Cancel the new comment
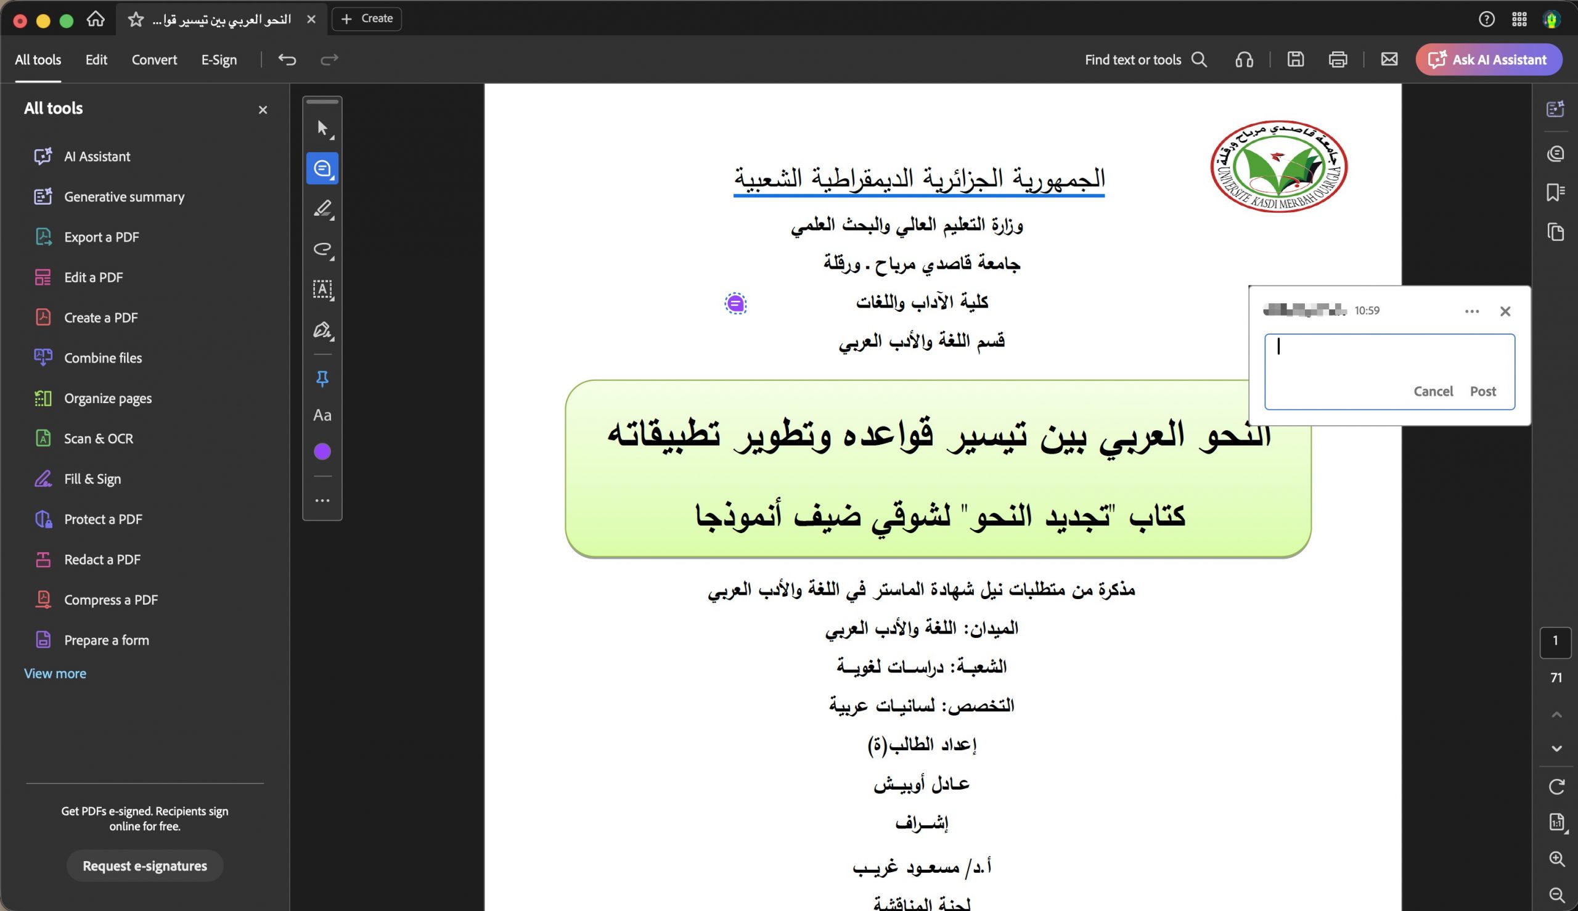1578x911 pixels. pyautogui.click(x=1433, y=391)
